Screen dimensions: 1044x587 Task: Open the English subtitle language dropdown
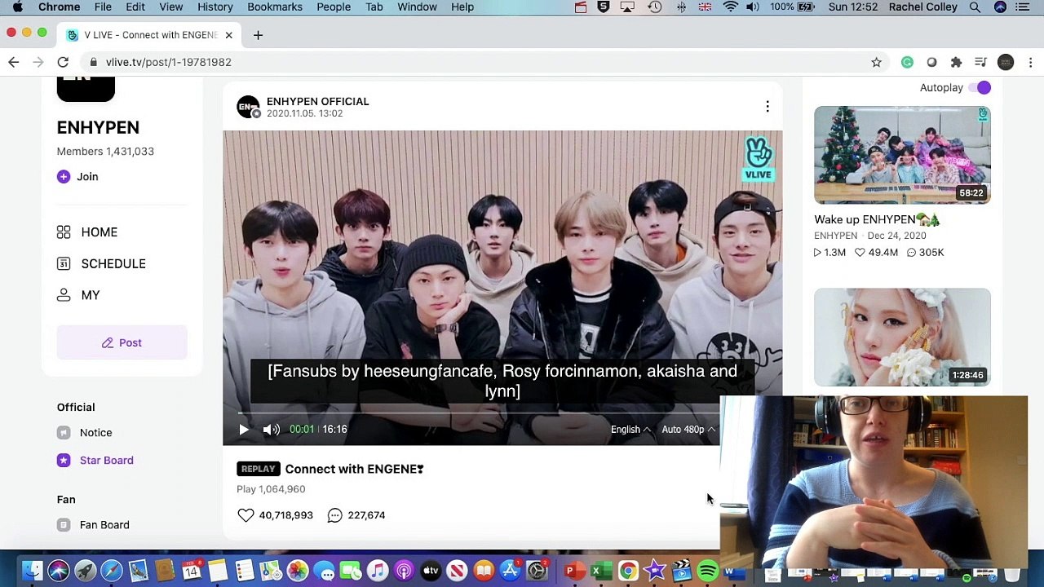630,430
